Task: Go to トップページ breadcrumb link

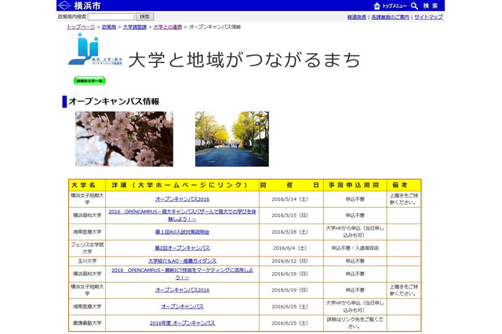Action: tap(81, 27)
